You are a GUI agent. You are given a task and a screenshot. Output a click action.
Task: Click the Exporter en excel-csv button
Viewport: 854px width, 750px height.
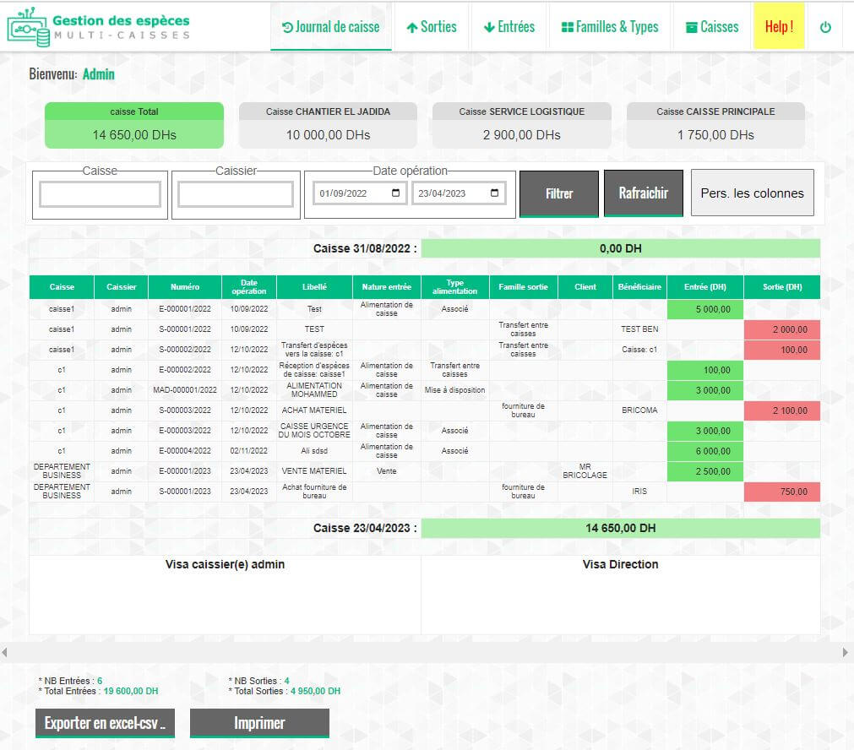[x=105, y=723]
